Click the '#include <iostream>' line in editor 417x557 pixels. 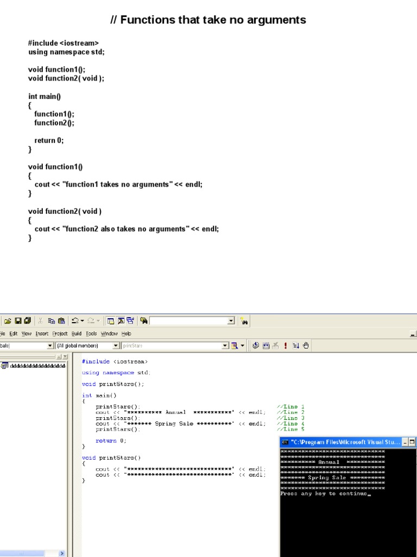115,362
